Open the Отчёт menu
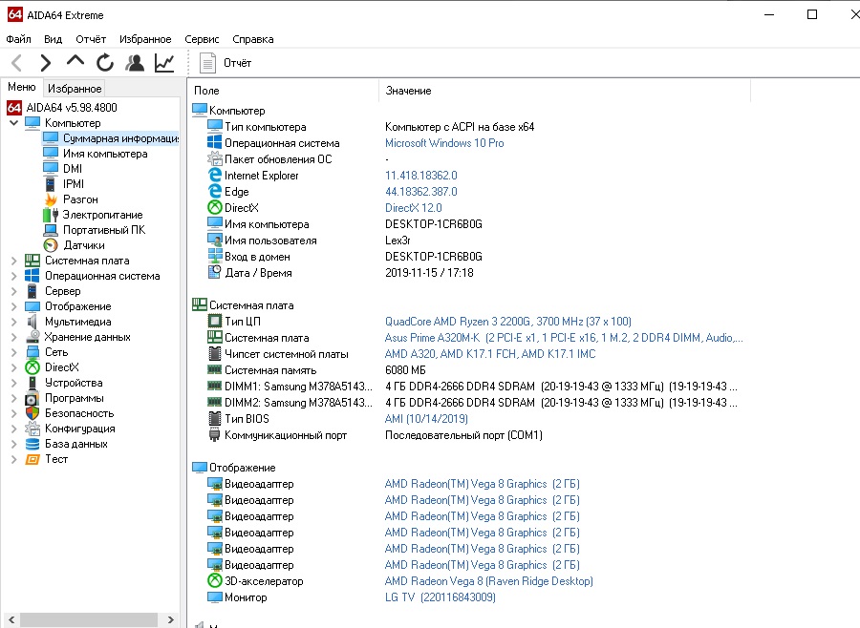This screenshot has height=628, width=860. point(91,39)
